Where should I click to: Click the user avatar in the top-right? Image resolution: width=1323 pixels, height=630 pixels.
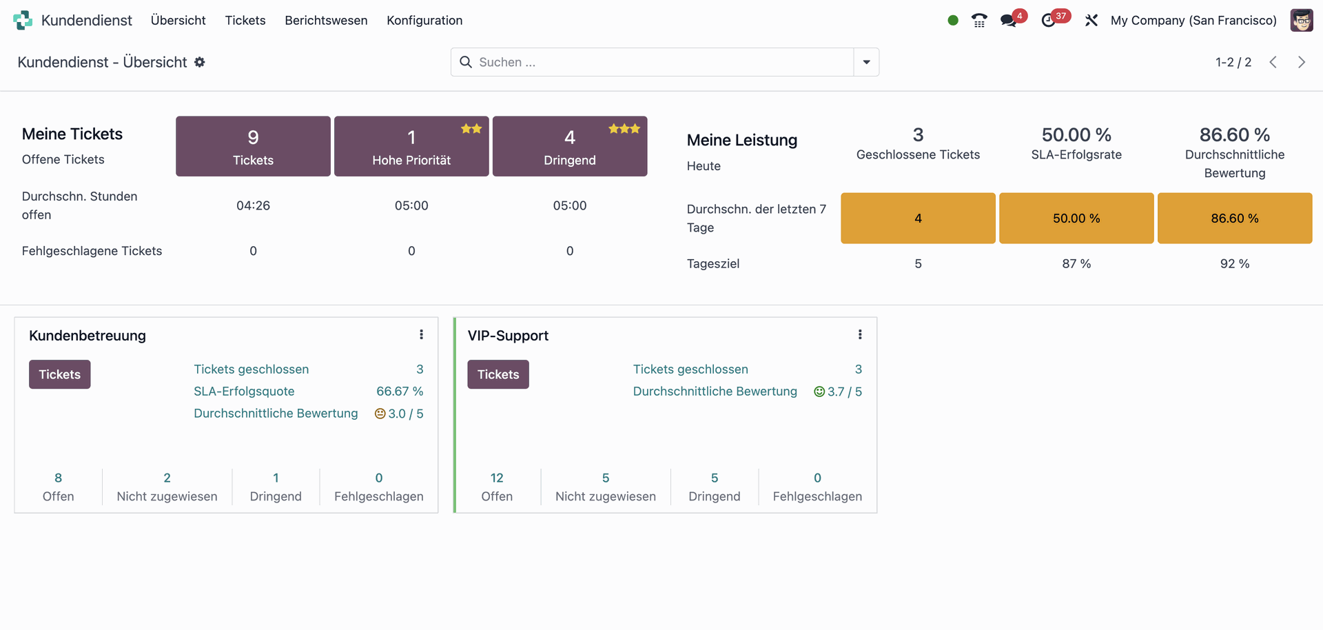pyautogui.click(x=1301, y=21)
